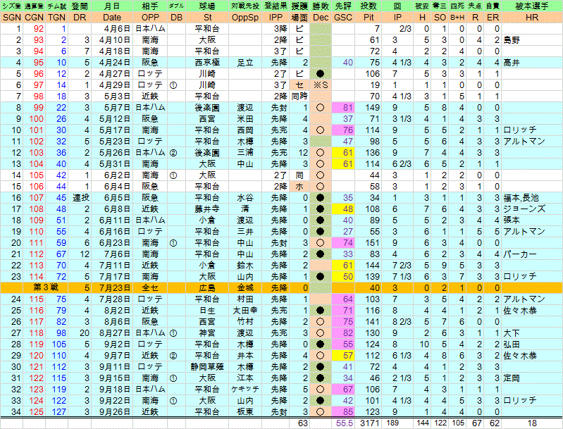Select the GSC column header
The width and height of the screenshot is (563, 429).
tap(343, 17)
